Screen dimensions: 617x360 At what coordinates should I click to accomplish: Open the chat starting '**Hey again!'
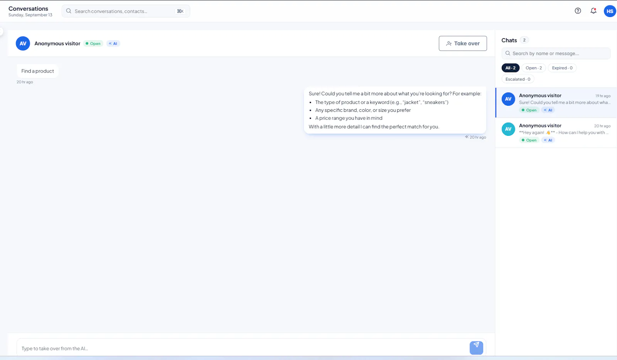556,133
